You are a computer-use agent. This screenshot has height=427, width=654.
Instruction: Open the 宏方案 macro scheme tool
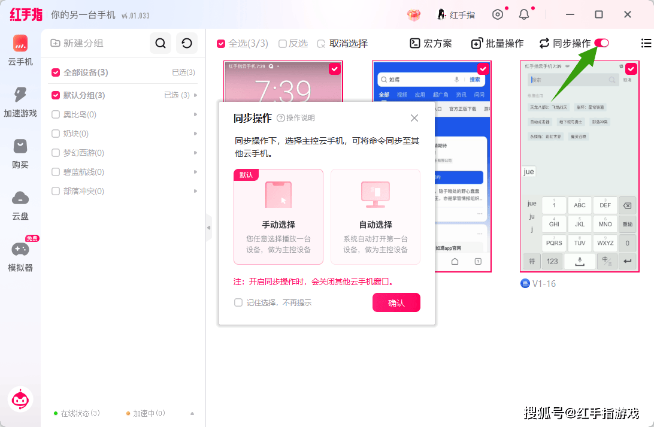click(x=431, y=43)
